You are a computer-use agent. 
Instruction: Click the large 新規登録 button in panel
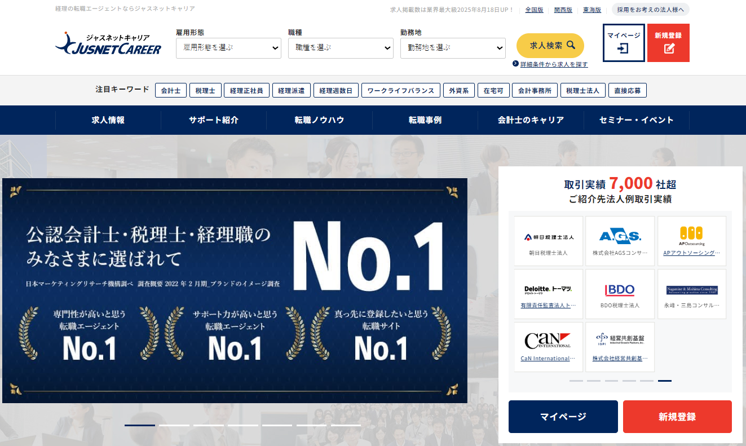pos(677,417)
